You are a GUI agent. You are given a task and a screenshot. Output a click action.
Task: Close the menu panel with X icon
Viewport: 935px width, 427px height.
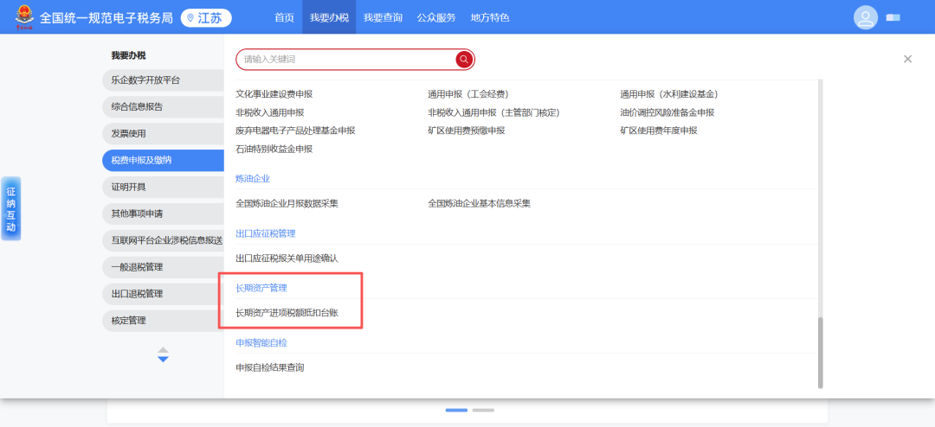(907, 59)
